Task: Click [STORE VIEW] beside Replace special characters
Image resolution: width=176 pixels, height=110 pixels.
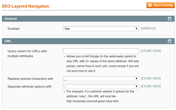Action: click(x=151, y=79)
